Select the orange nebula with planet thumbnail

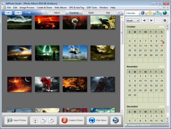(x=19, y=84)
